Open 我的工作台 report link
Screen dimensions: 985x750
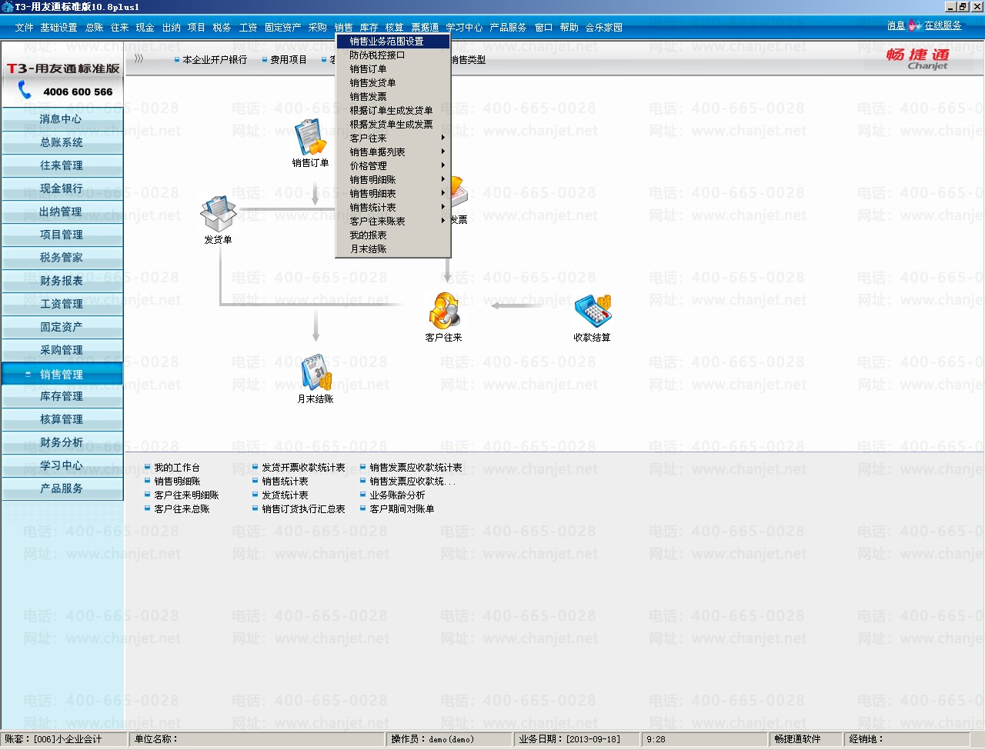[x=177, y=468]
